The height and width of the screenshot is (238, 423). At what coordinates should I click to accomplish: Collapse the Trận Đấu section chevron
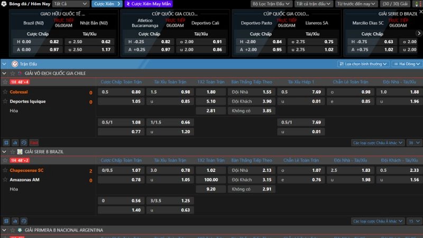pyautogui.click(x=4, y=64)
